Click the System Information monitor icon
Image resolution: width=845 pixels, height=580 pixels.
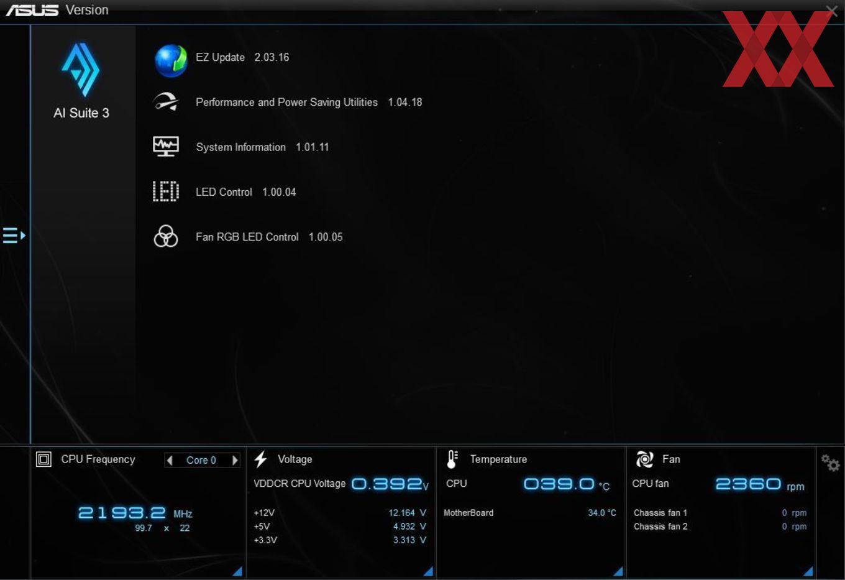(x=166, y=147)
